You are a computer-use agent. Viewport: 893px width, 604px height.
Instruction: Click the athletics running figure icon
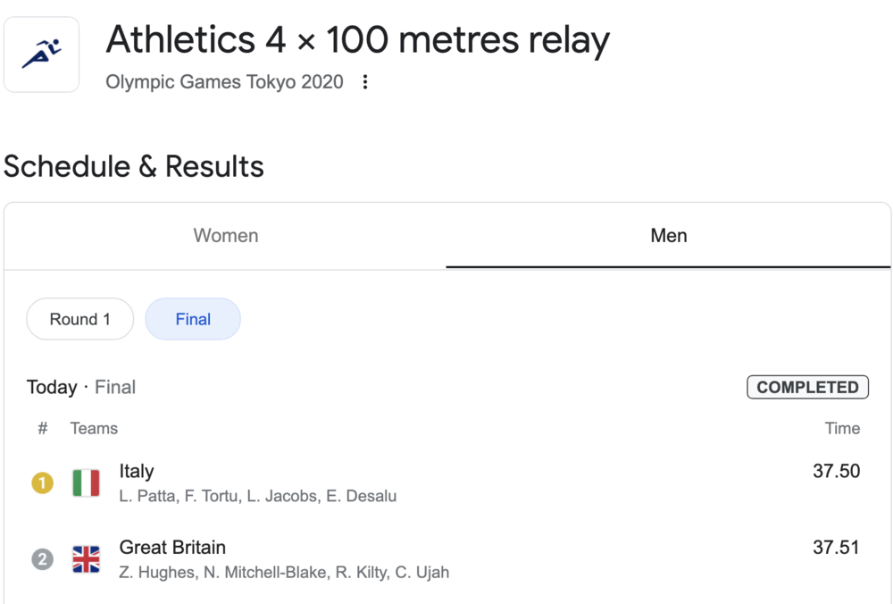coord(41,55)
